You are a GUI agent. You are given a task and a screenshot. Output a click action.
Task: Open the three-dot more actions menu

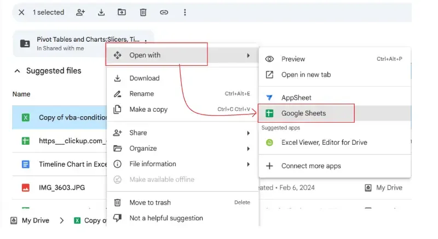[x=185, y=12]
